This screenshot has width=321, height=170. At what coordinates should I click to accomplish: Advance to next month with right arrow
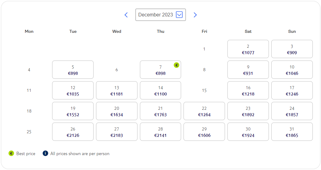pos(195,15)
